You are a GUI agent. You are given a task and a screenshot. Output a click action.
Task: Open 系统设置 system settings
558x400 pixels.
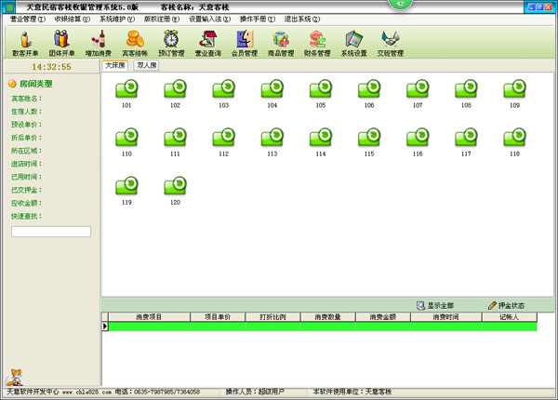coord(353,43)
